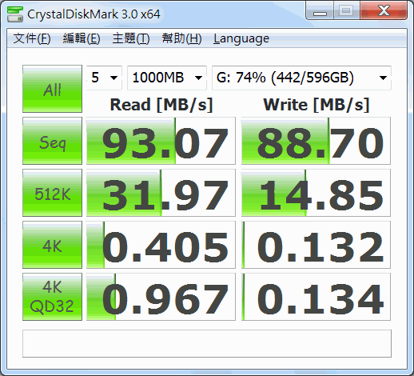Click the 4K QD32 read value 0.967
The width and height of the screenshot is (414, 376).
161,297
